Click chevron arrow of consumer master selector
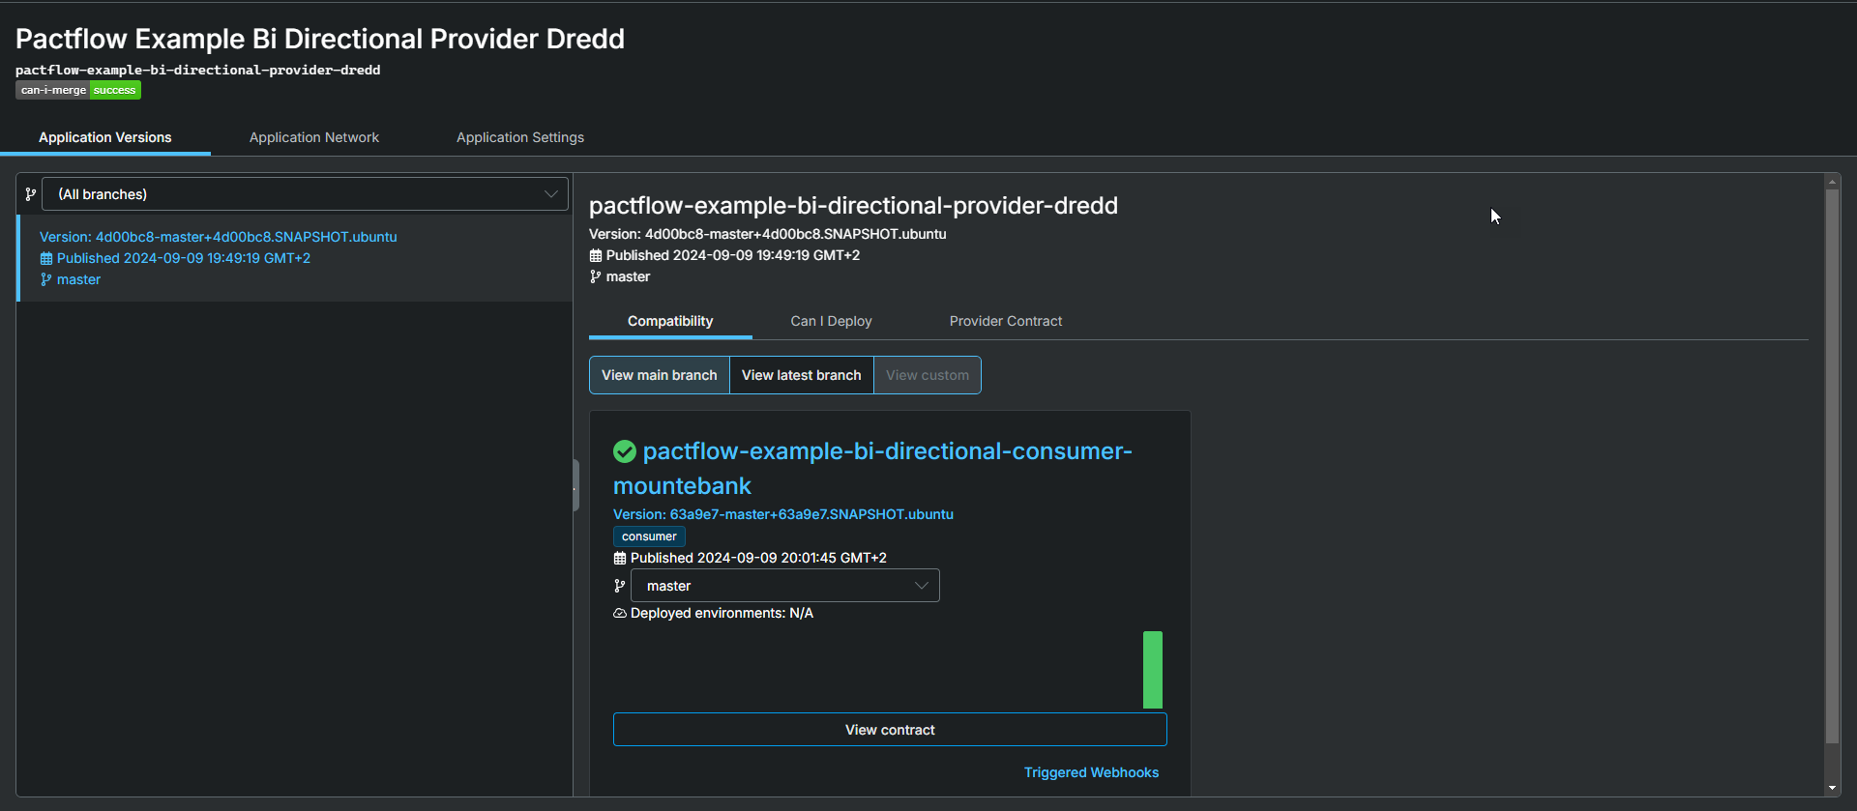The width and height of the screenshot is (1857, 811). click(x=922, y=586)
